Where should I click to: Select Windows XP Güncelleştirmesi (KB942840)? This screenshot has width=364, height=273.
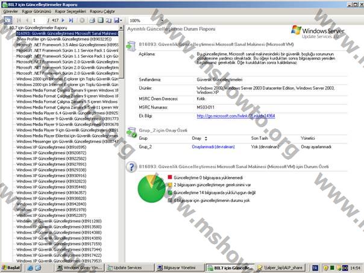click(51, 204)
